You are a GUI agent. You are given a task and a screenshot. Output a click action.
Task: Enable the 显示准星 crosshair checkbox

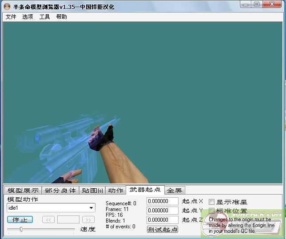tap(212, 202)
